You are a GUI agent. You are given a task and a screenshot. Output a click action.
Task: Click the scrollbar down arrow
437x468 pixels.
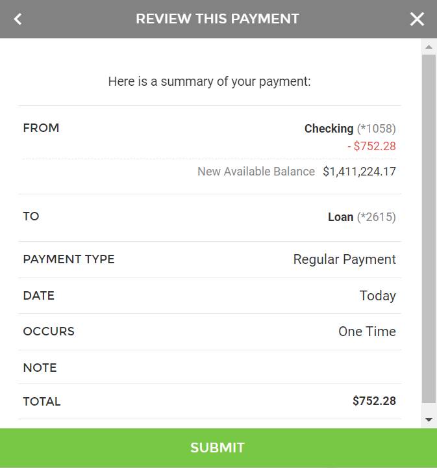[x=429, y=420]
